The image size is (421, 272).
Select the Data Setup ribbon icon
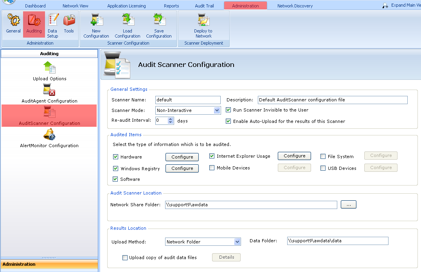tap(52, 25)
